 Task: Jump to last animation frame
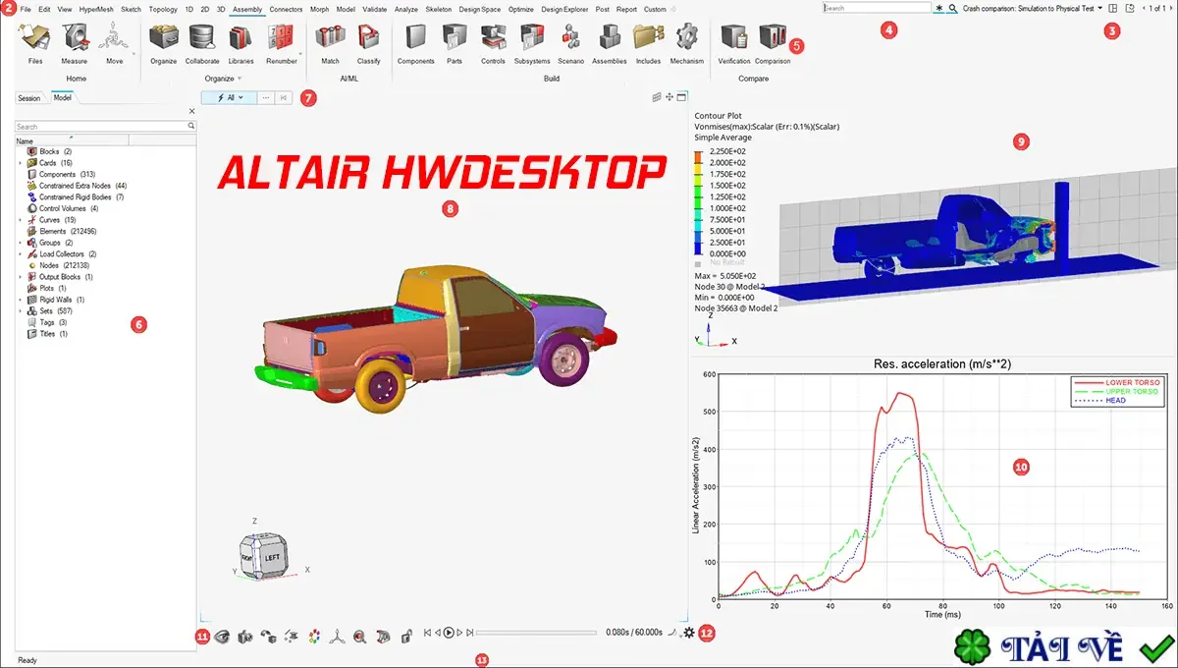pos(470,634)
